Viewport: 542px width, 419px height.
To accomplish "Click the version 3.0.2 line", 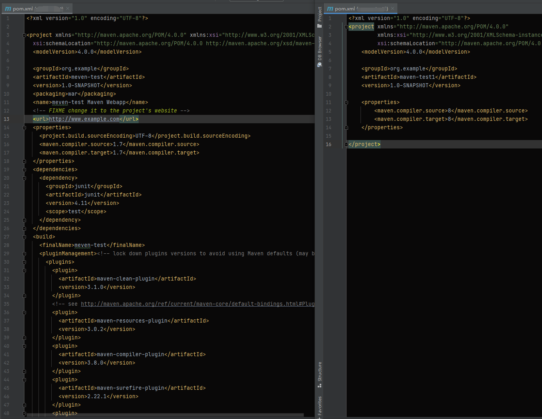I will (97, 329).
